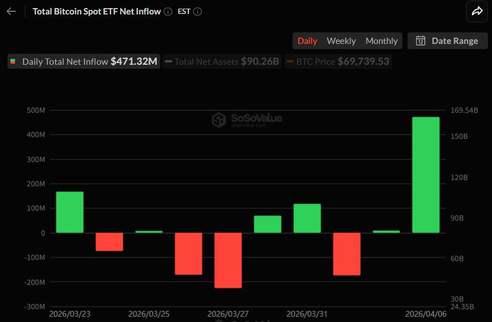Toggle BTC Price series visibility
This screenshot has width=492, height=322.
coord(338,61)
